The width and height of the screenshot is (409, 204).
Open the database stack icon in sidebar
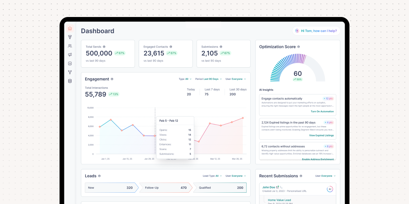click(70, 81)
